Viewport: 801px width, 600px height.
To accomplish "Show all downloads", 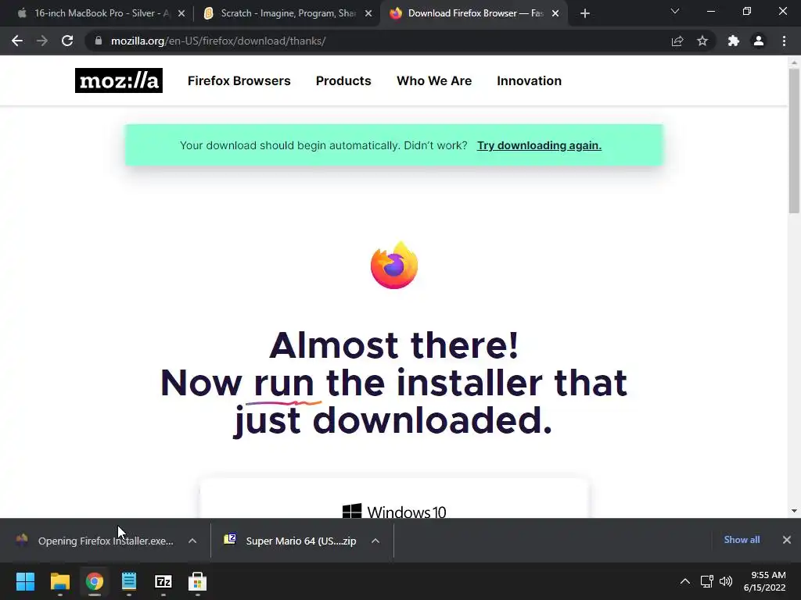I will 742,540.
